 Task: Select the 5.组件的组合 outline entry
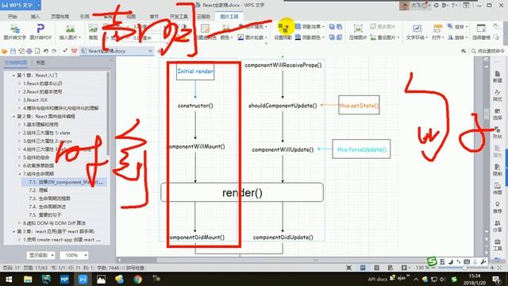coord(36,157)
